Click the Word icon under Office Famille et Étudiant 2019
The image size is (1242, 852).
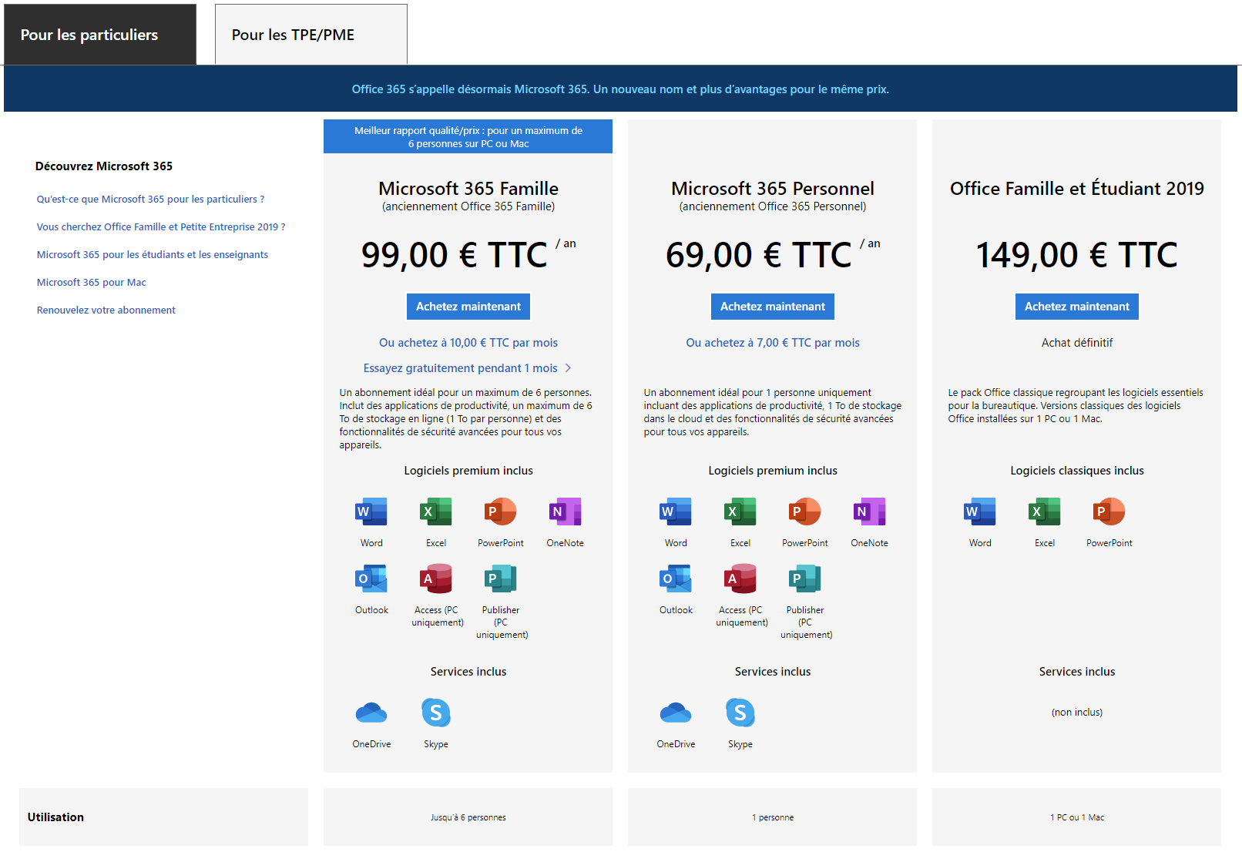coord(980,512)
